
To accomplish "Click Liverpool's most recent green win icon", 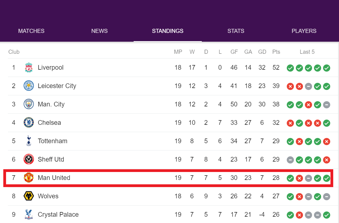I will pyautogui.click(x=327, y=68).
